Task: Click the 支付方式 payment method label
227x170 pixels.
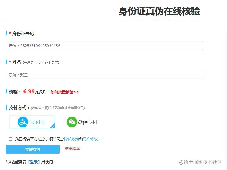Action: (x=17, y=108)
